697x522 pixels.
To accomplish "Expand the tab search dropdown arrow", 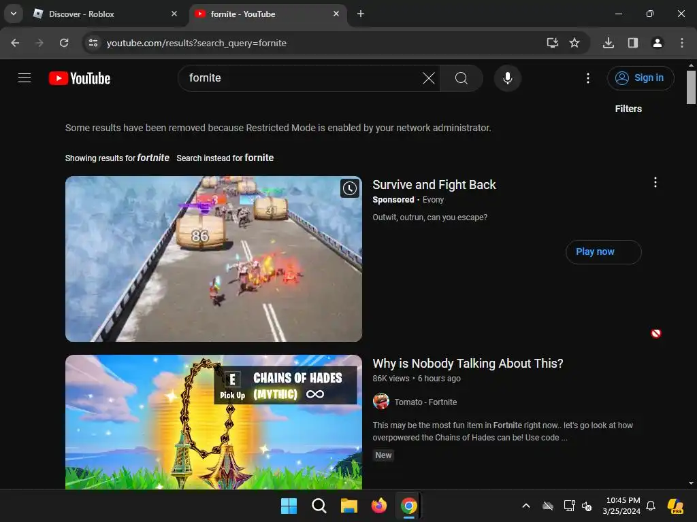I will click(14, 14).
